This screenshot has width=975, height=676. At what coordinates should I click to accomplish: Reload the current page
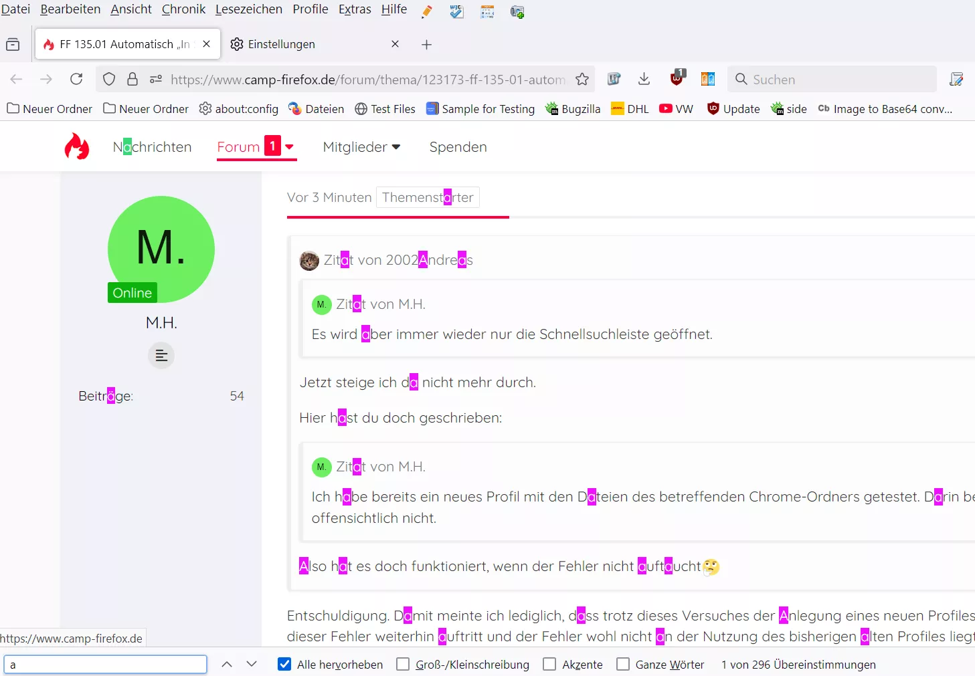[x=76, y=79]
